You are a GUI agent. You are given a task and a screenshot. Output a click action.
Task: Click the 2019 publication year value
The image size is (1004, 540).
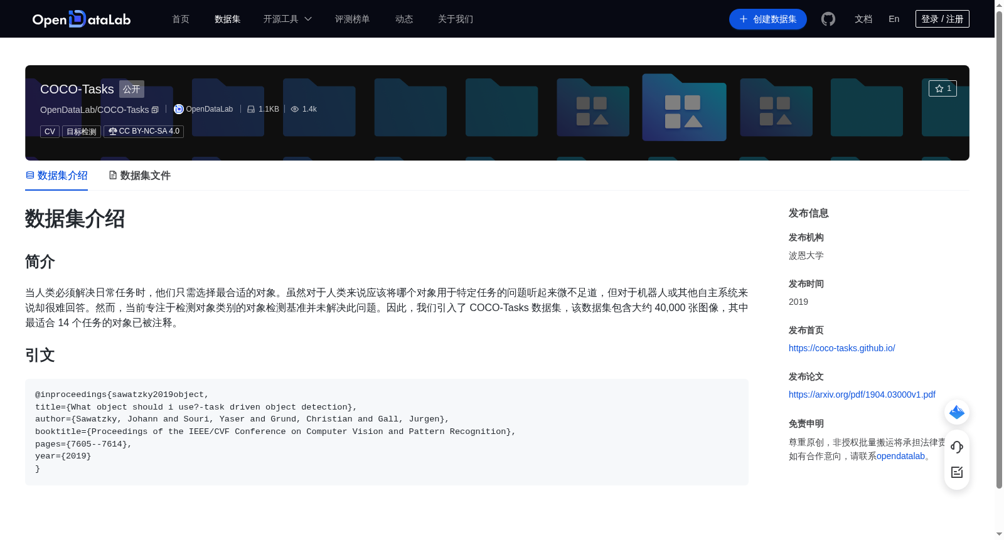pyautogui.click(x=798, y=302)
